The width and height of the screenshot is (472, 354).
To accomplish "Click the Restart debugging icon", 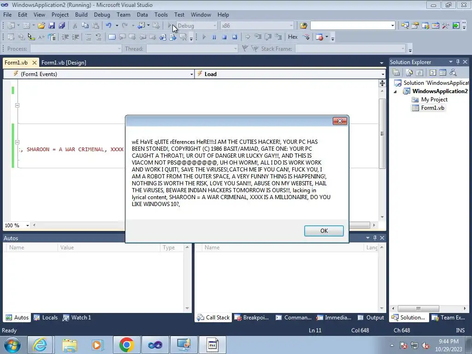I will point(235,37).
